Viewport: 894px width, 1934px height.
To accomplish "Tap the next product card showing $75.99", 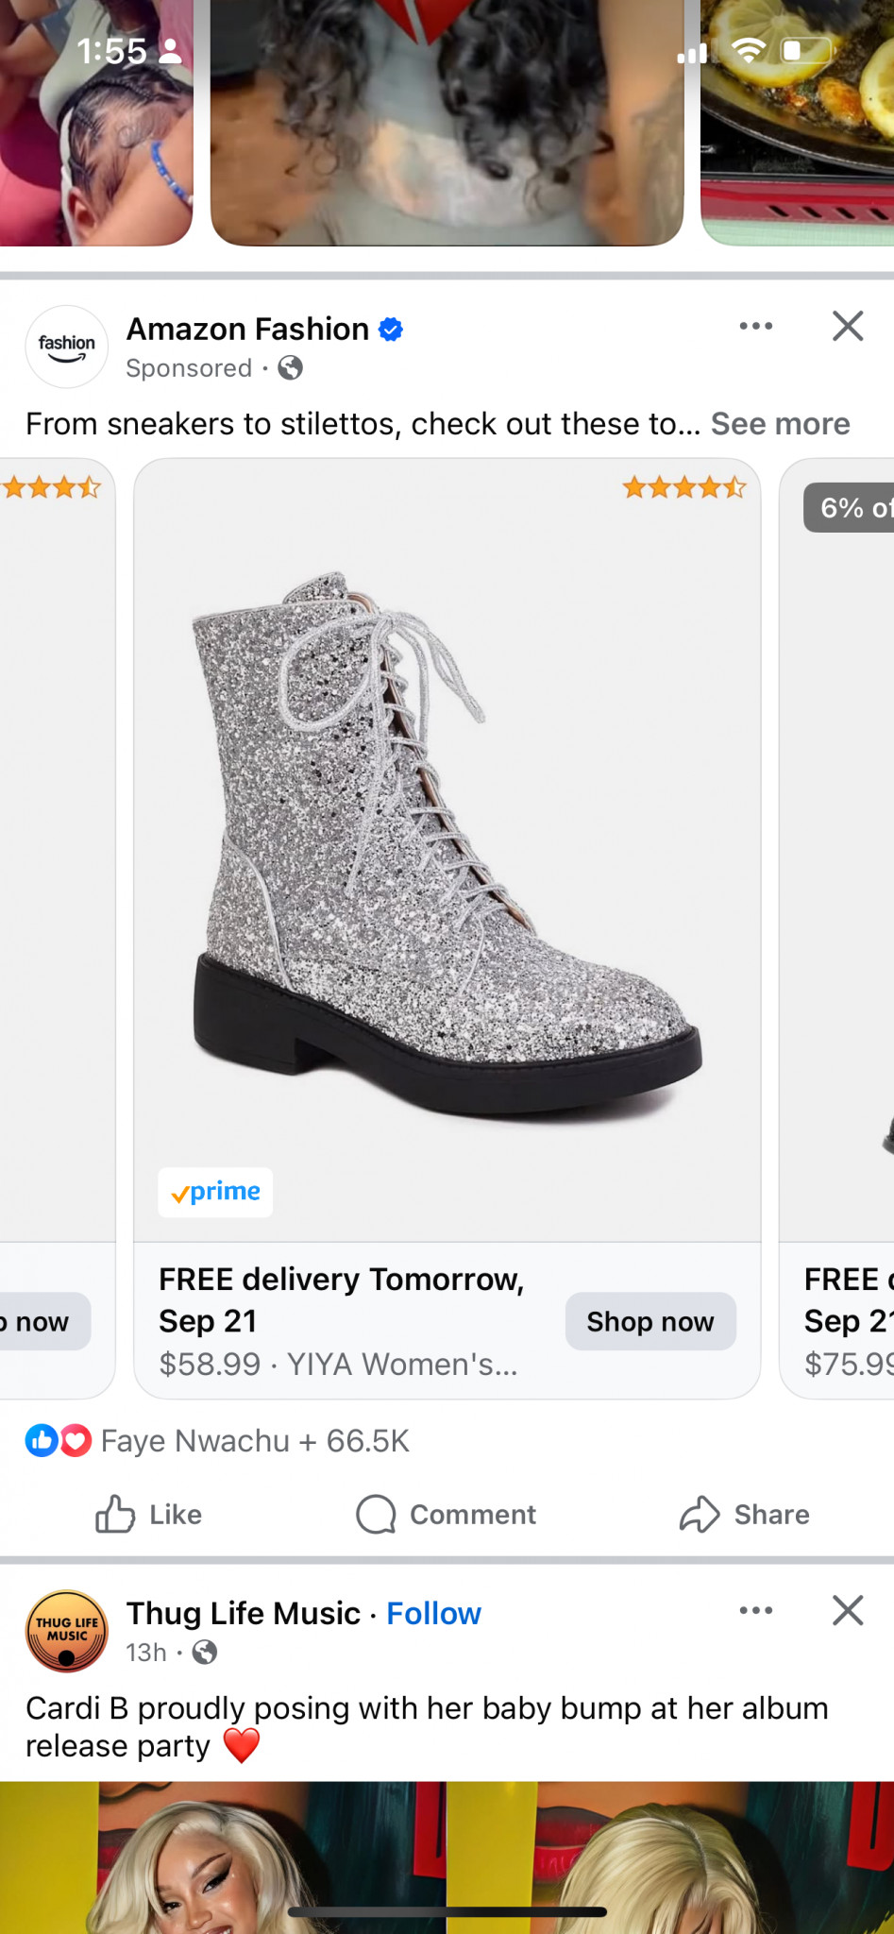I will point(840,944).
